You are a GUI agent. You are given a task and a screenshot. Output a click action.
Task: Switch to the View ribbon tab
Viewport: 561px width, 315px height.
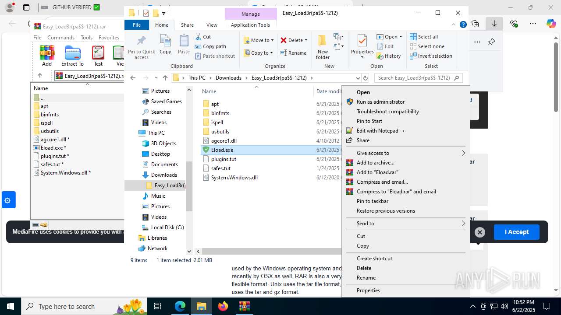[x=212, y=25]
